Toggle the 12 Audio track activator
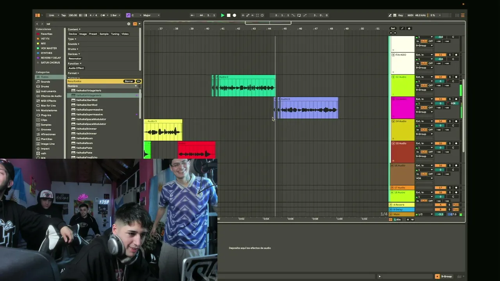The width and height of the screenshot is (500, 281). 441,77
